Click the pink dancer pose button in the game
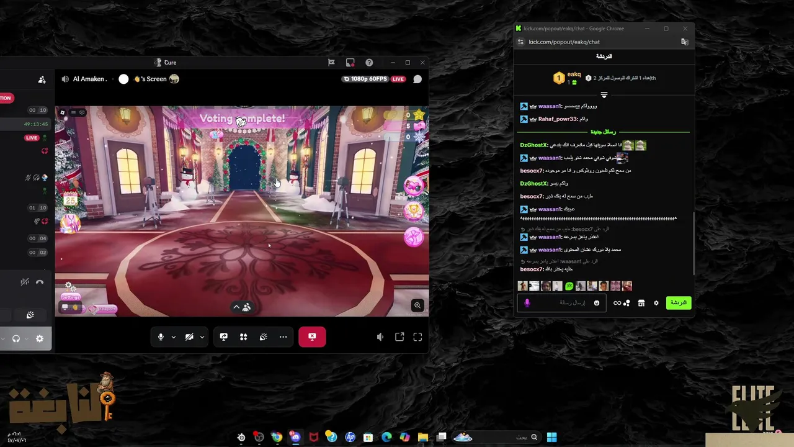The width and height of the screenshot is (794, 447). pos(414,237)
